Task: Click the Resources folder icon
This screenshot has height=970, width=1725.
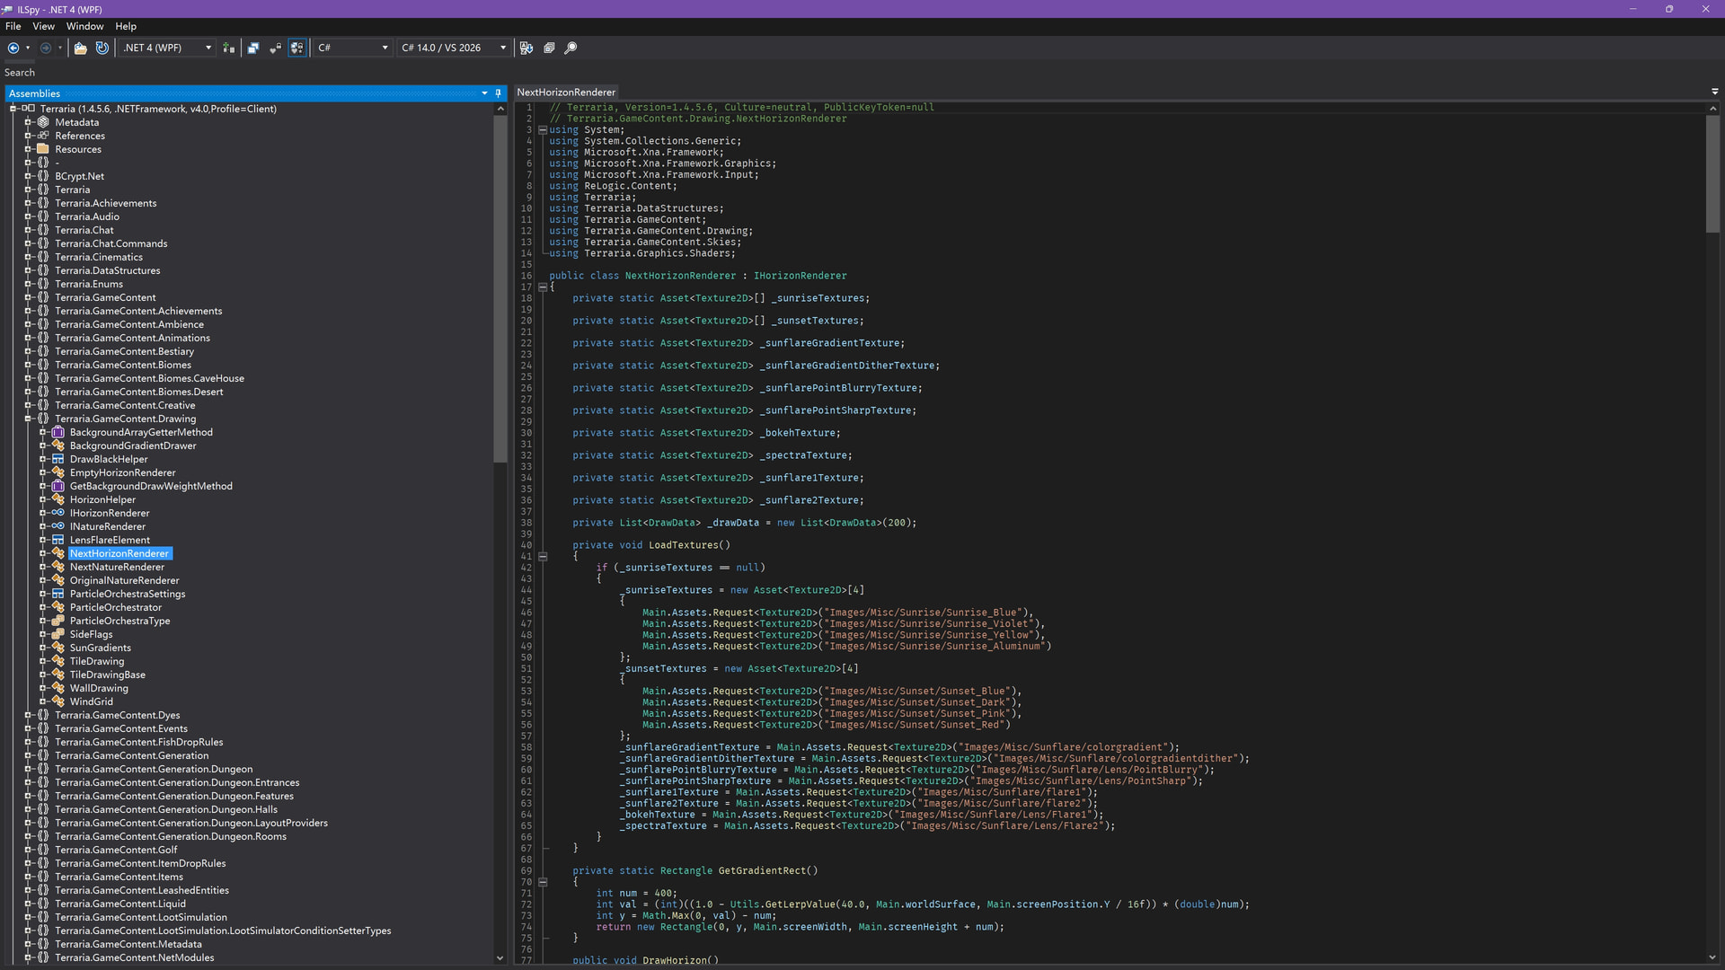Action: pyautogui.click(x=43, y=149)
